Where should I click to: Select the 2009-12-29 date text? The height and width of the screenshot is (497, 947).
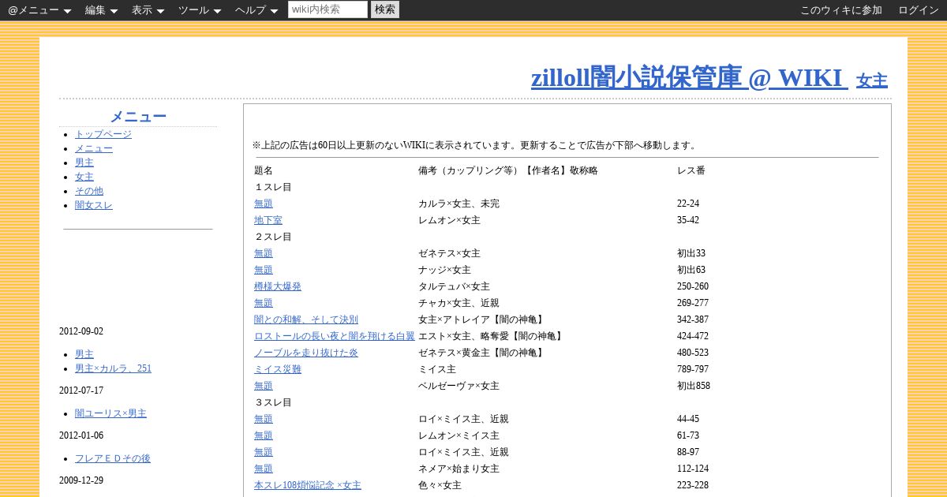81,480
